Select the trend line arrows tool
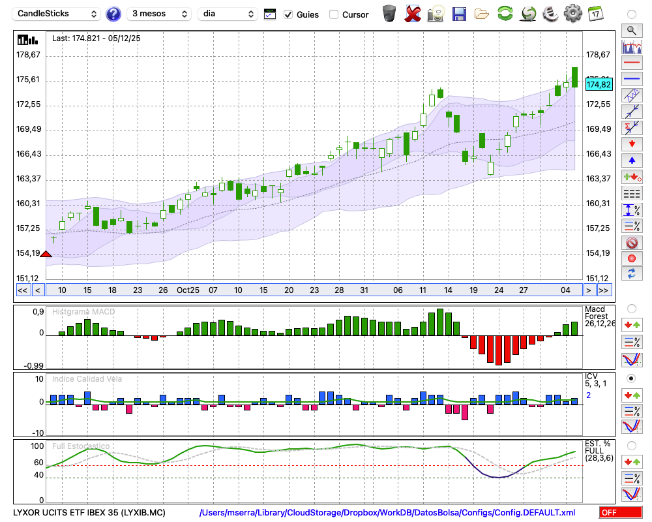Image resolution: width=652 pixels, height=522 pixels. pyautogui.click(x=632, y=111)
